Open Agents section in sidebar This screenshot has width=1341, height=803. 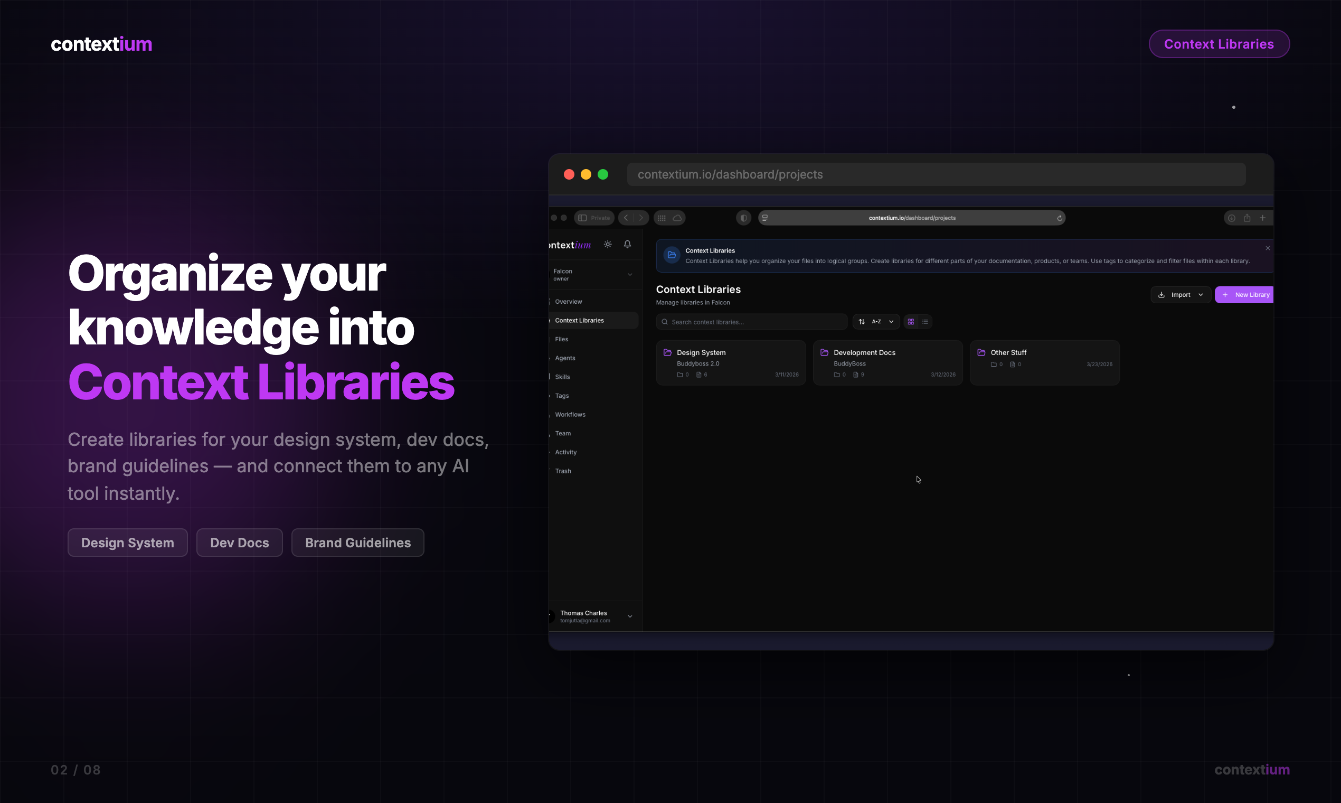tap(565, 358)
